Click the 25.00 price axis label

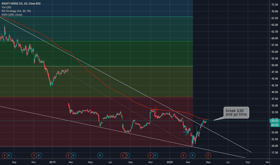pyautogui.click(x=275, y=132)
